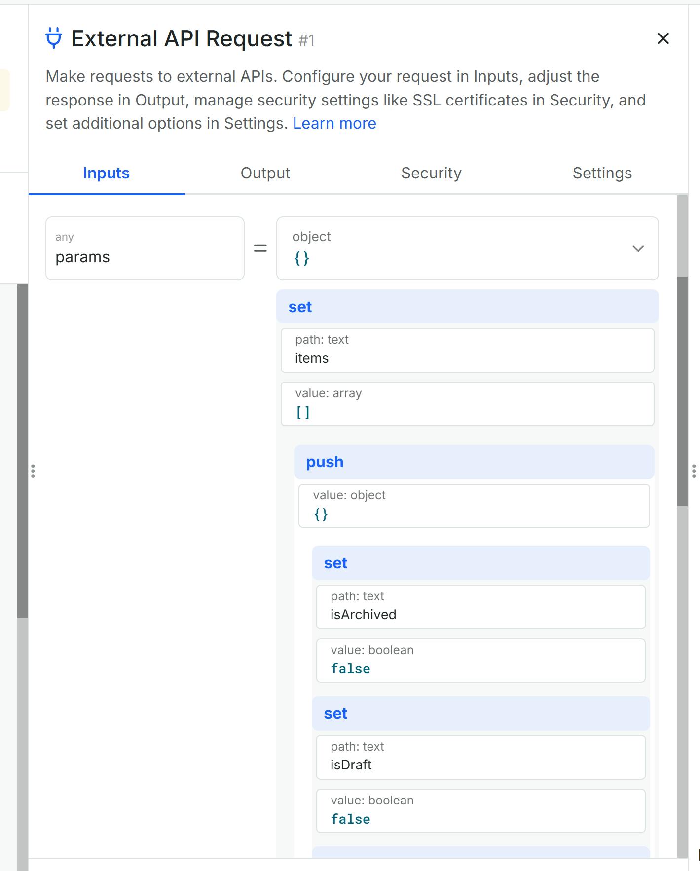Image resolution: width=700 pixels, height=871 pixels.
Task: Select the Inputs tab
Action: click(x=106, y=173)
